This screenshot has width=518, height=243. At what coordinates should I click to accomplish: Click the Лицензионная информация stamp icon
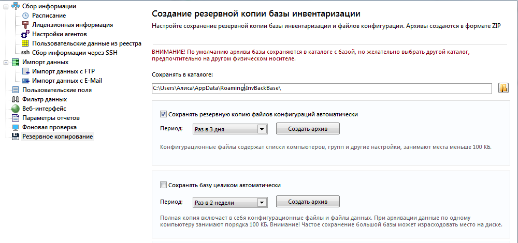click(26, 25)
